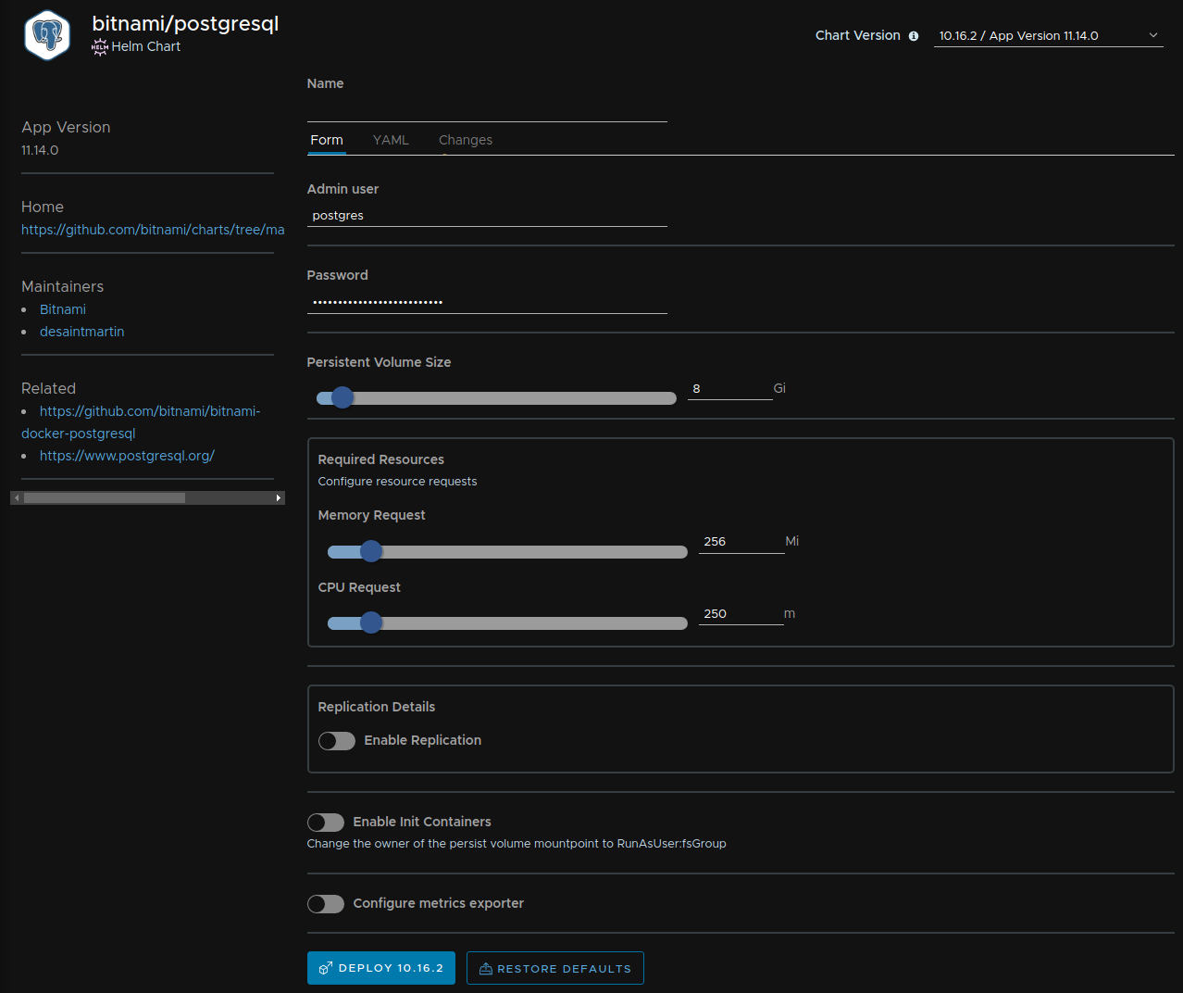Screen dimensions: 1183x993
Task: Click the CPU Request value field showing 250
Action: [741, 614]
